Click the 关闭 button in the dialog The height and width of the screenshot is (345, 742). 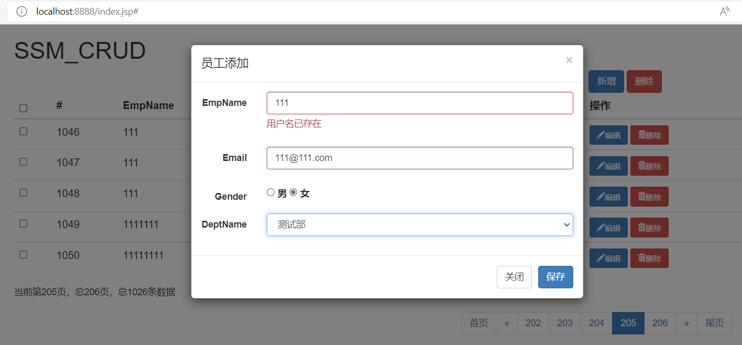tap(514, 277)
